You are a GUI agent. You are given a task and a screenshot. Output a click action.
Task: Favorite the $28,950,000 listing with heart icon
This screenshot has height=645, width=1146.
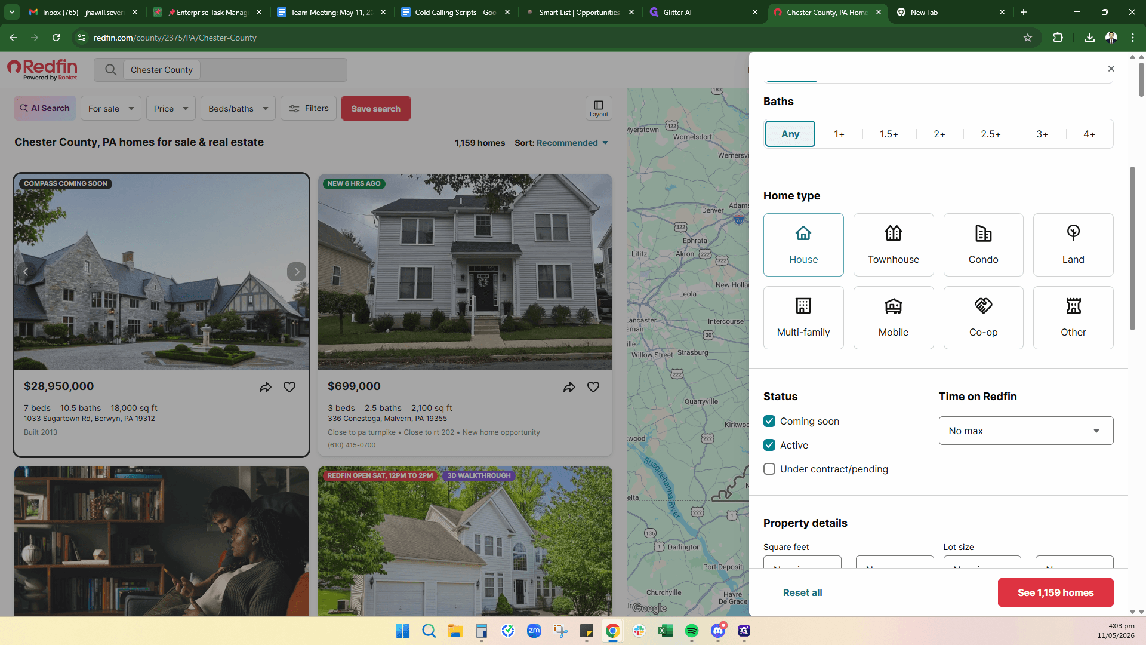point(289,387)
